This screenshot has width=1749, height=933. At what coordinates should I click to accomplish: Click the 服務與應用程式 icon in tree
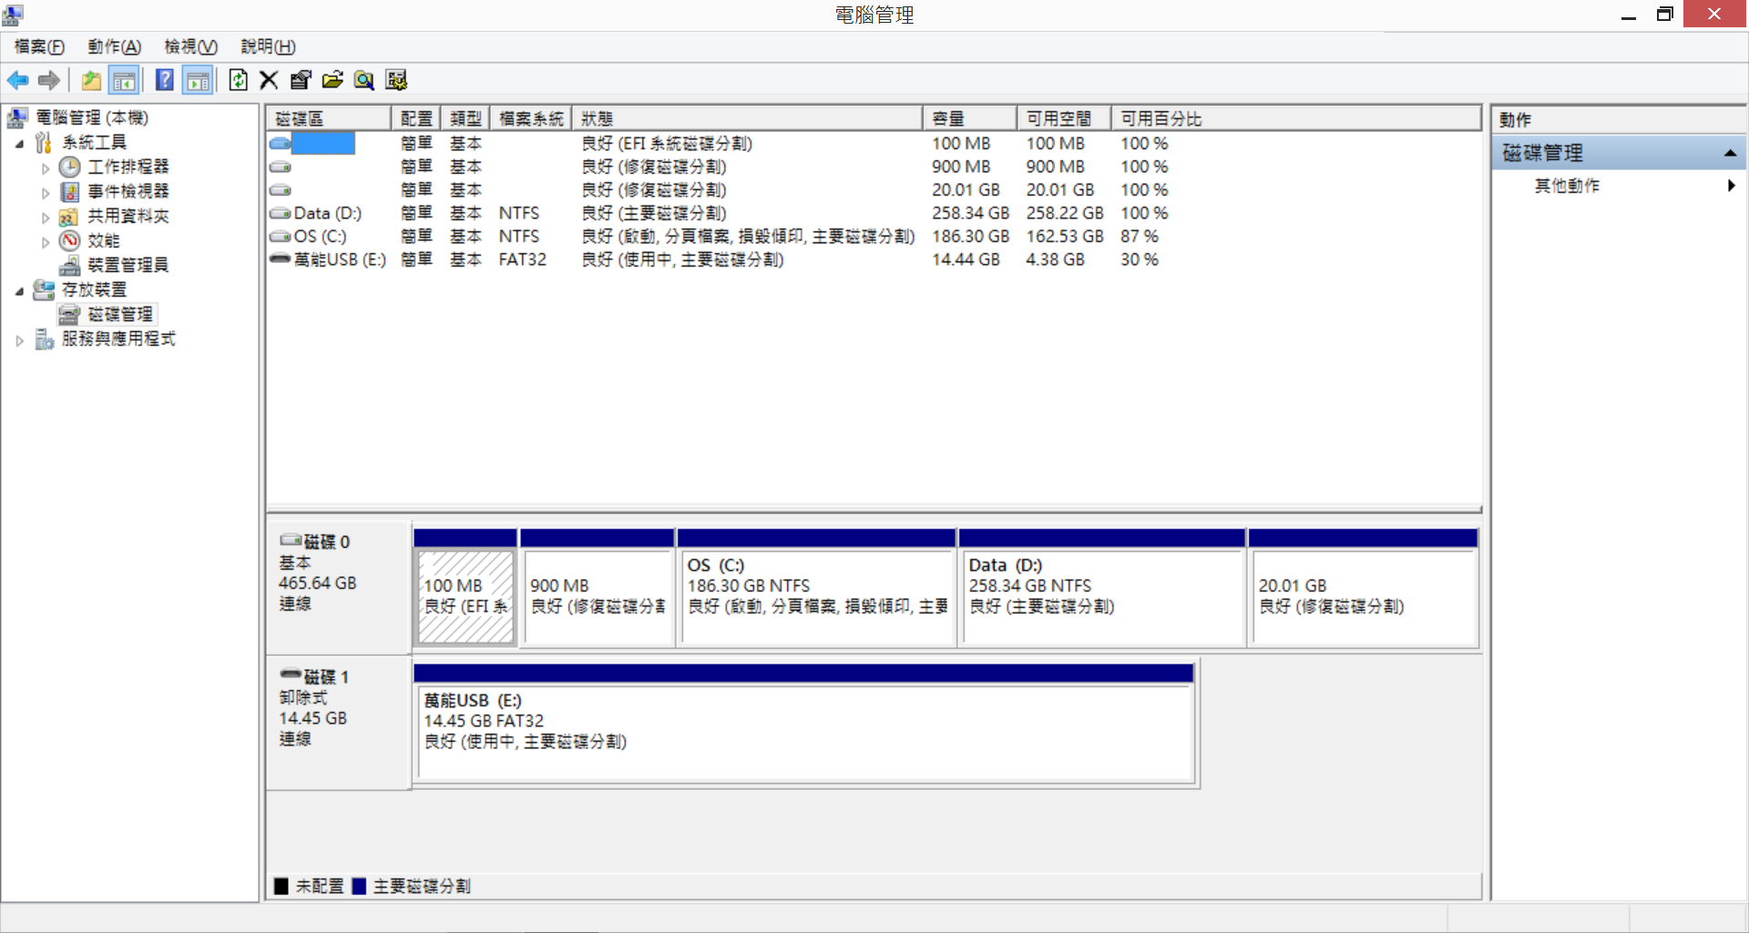click(x=45, y=339)
